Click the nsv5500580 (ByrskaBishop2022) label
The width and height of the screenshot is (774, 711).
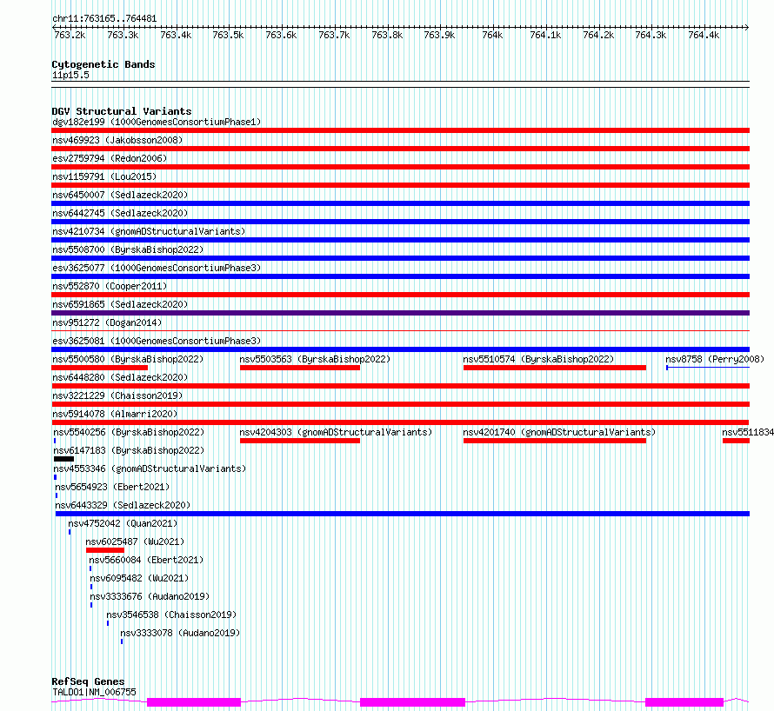[x=128, y=359]
